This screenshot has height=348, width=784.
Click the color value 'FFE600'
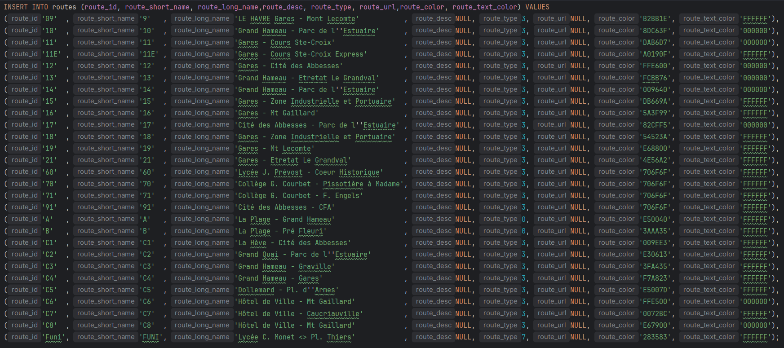[656, 66]
